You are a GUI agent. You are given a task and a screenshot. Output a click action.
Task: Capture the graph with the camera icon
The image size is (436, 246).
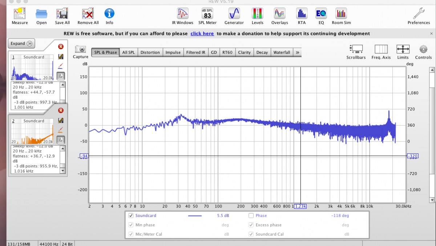click(x=80, y=49)
